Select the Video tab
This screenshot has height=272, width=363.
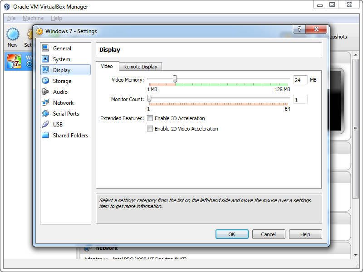[x=107, y=66]
